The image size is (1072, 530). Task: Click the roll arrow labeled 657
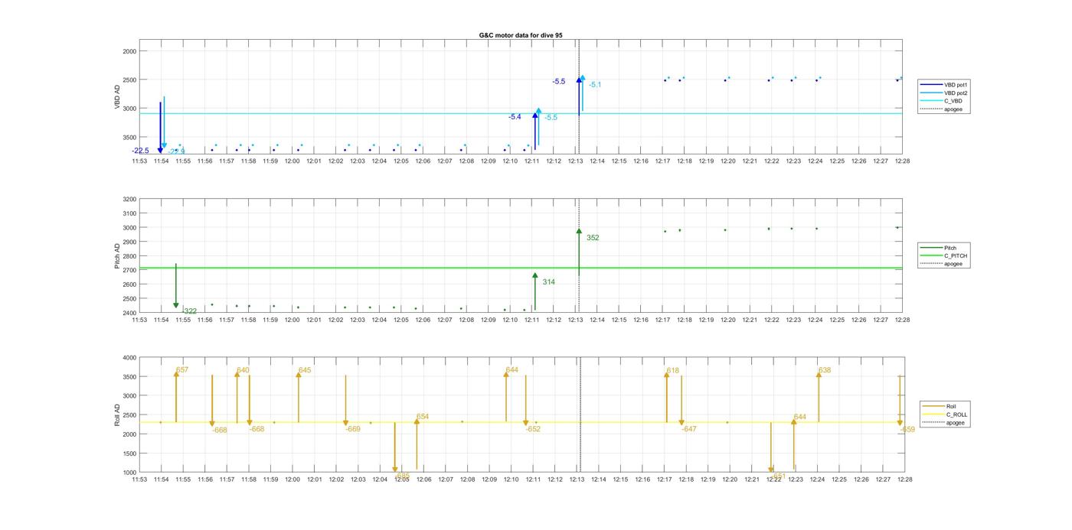click(x=176, y=397)
